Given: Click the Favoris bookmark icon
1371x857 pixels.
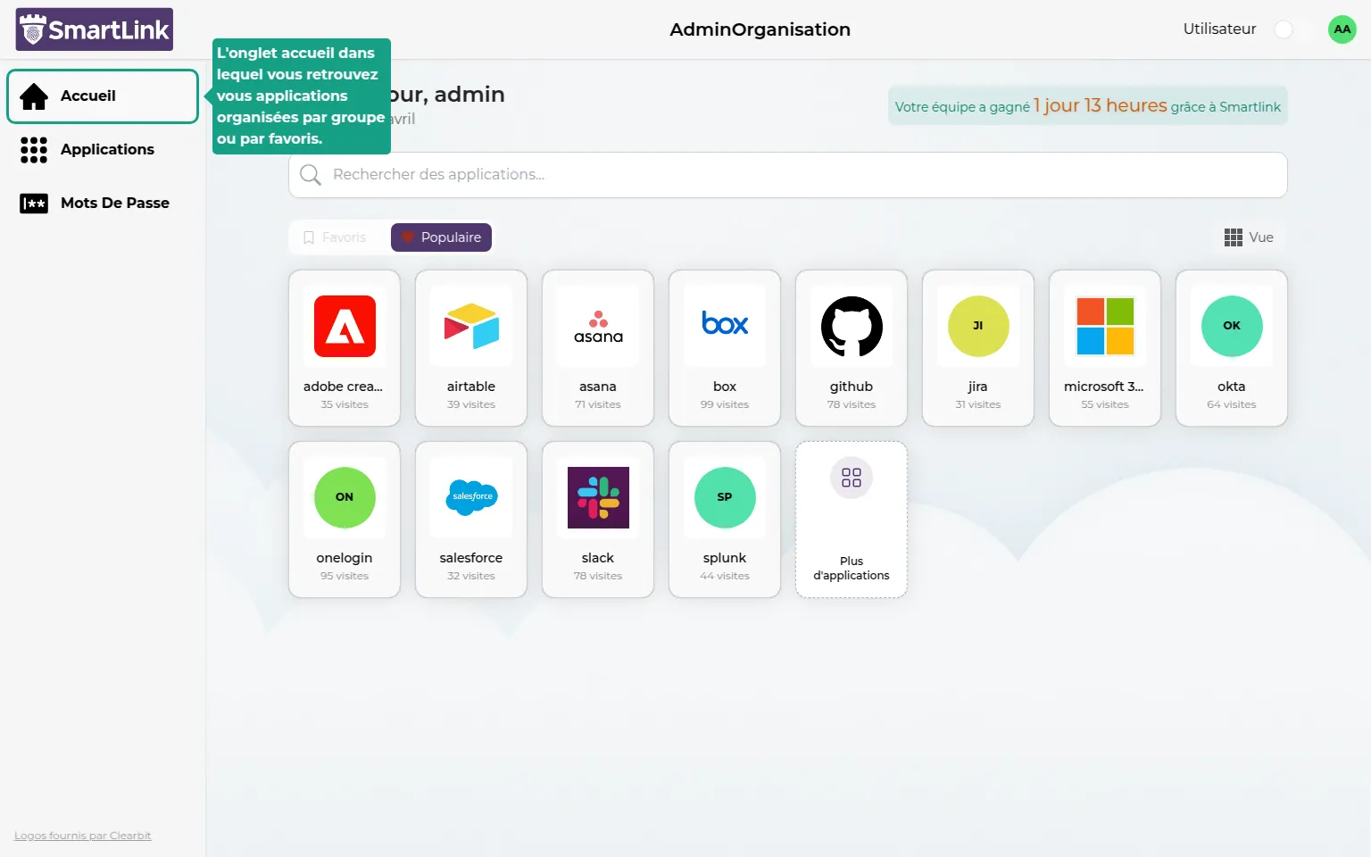Looking at the screenshot, I should click(309, 237).
